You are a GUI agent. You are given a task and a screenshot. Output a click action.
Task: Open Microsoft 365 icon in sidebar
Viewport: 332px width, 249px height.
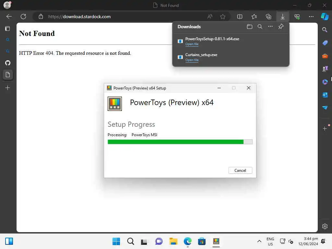coord(325,82)
